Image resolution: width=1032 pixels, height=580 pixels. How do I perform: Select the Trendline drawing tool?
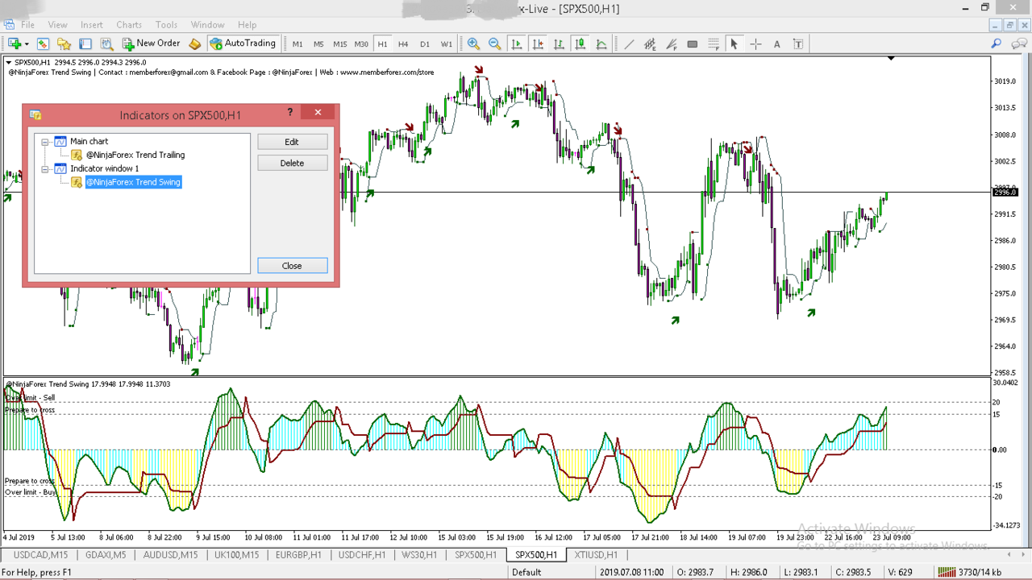(629, 43)
